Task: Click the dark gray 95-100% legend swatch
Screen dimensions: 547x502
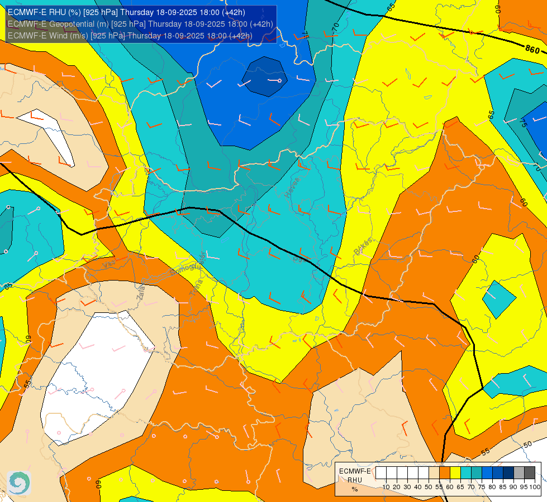Action: coord(530,473)
